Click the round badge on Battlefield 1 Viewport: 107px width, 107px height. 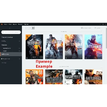click(81, 57)
